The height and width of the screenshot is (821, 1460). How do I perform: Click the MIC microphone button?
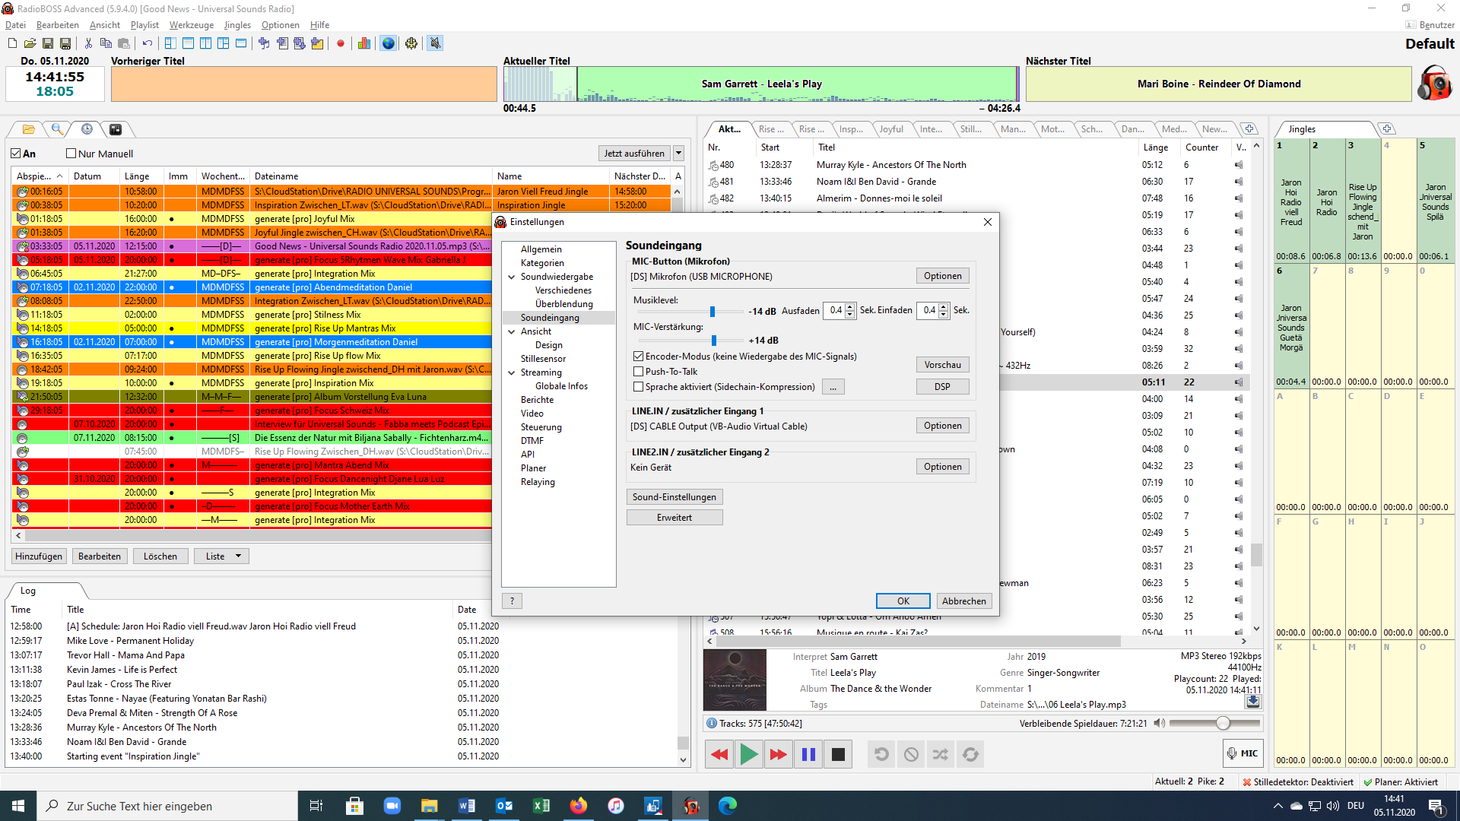[1243, 753]
